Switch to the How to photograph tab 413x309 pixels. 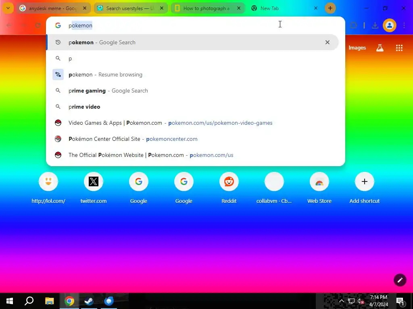point(207,8)
